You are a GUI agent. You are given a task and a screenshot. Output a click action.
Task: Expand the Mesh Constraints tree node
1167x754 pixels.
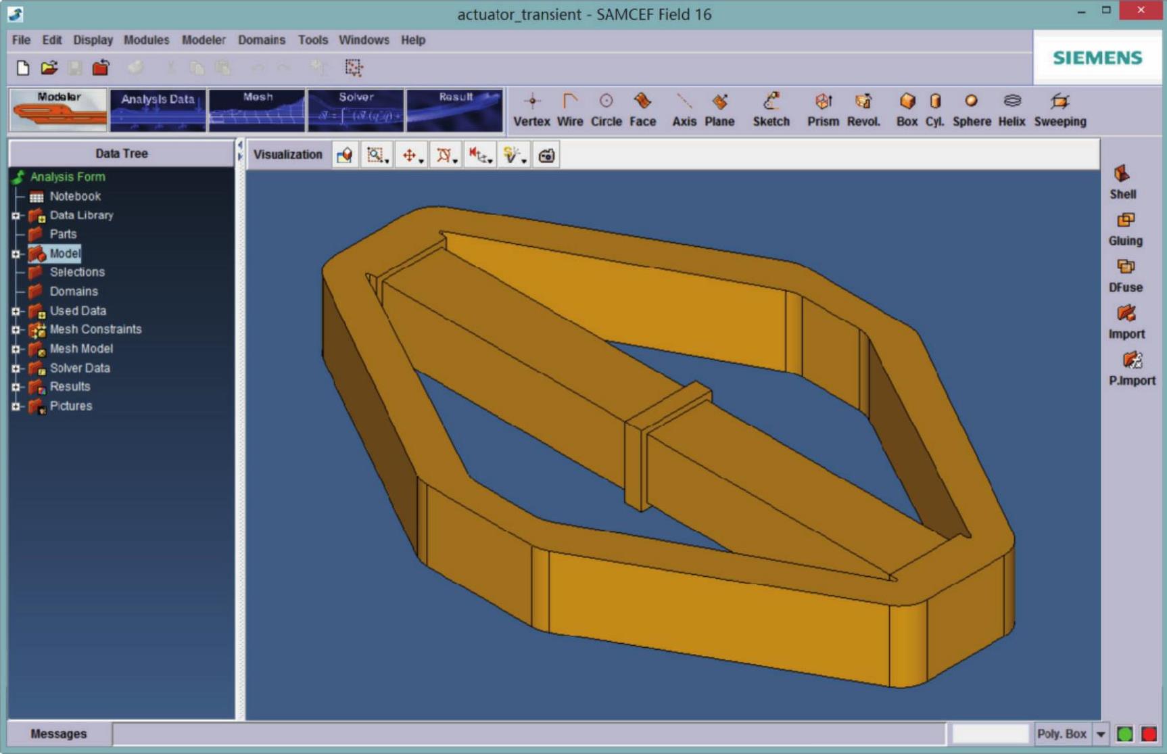tap(16, 330)
